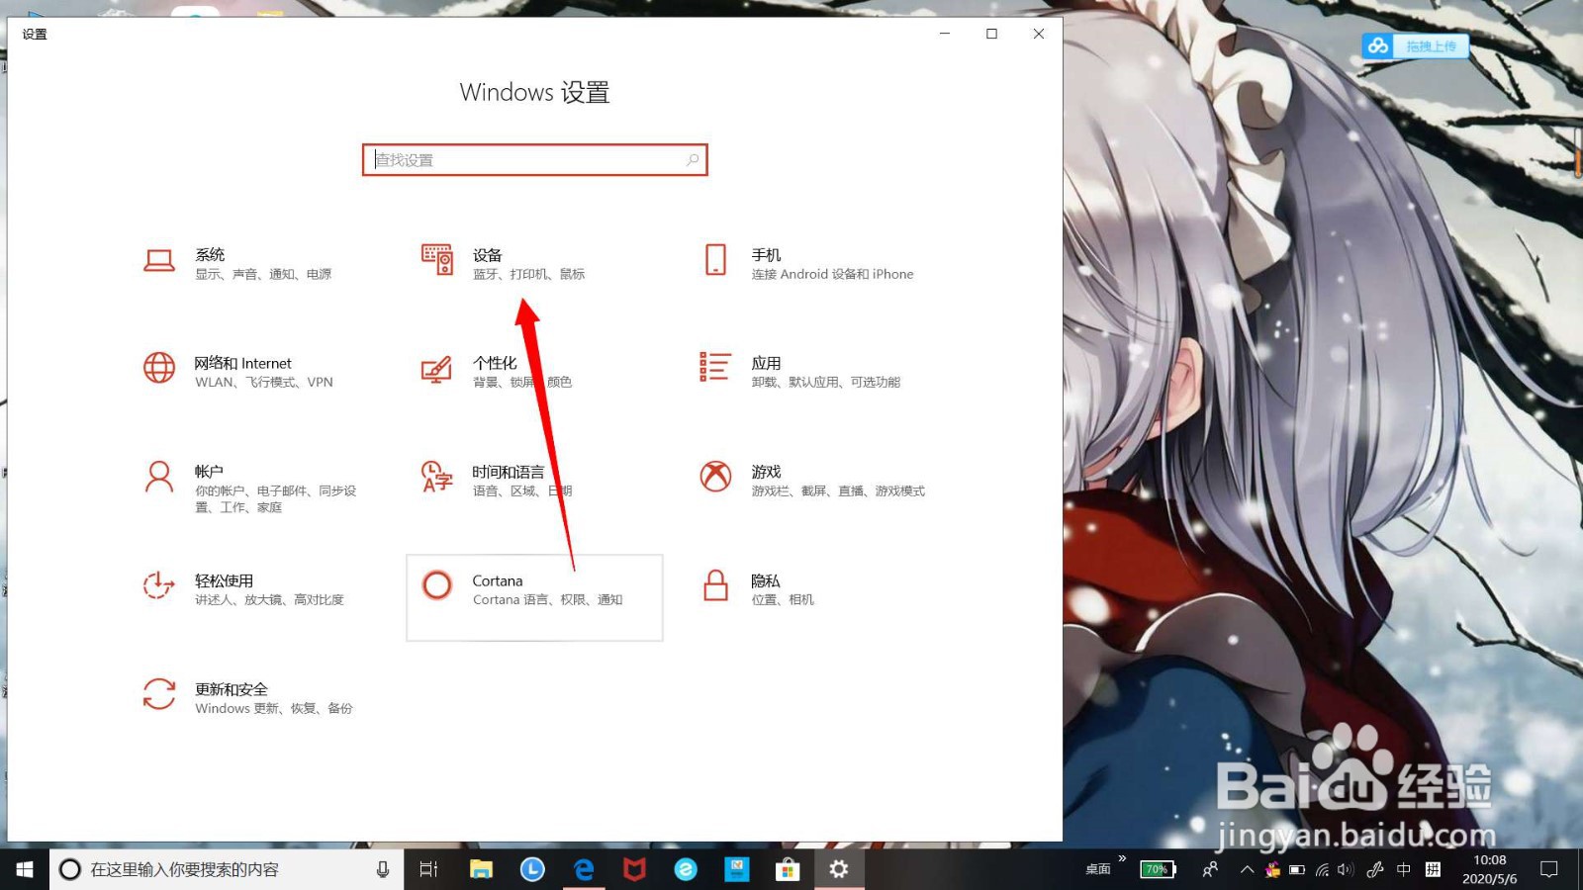Screen dimensions: 1583x890
Task: Show hidden system tray icons
Action: [1247, 869]
